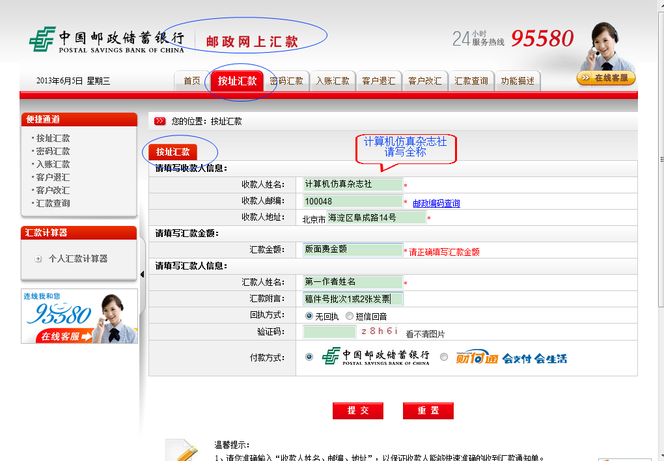The image size is (664, 461).
Task: Open the 入账汇款 tab
Action: [333, 81]
